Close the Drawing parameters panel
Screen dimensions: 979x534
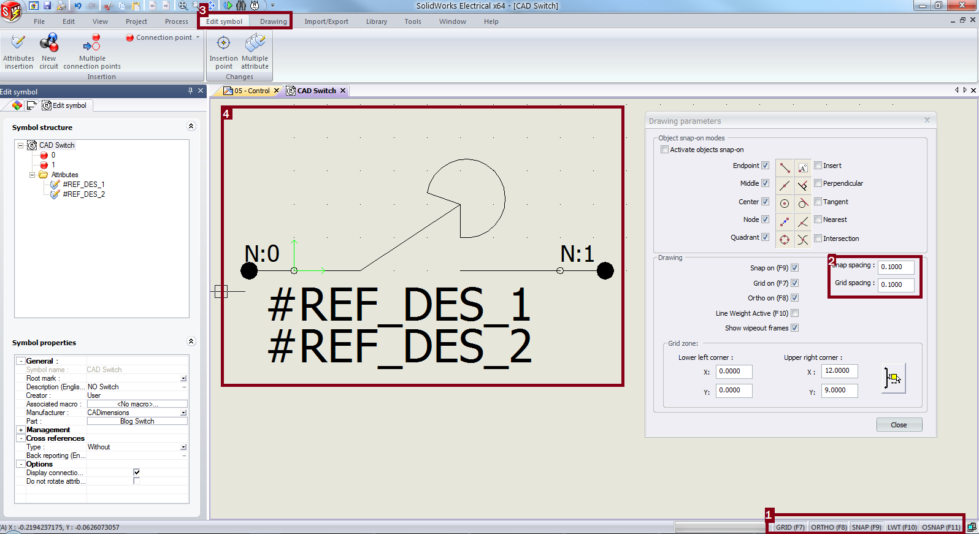coord(927,120)
